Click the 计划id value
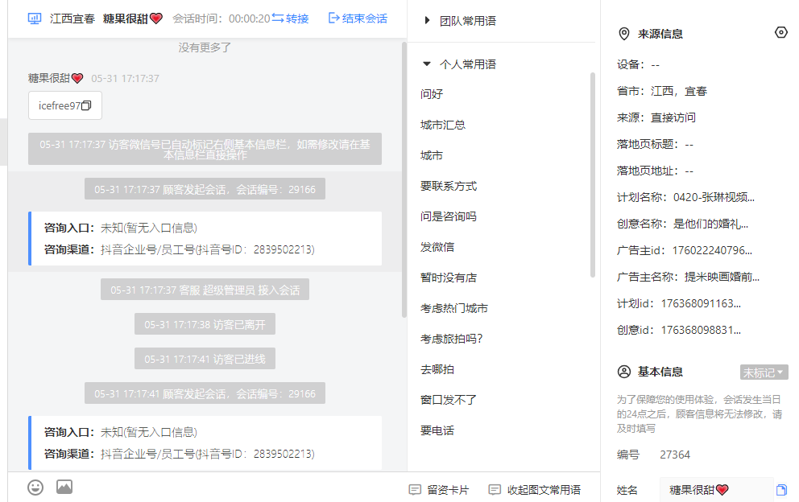799x502 pixels. pos(701,303)
